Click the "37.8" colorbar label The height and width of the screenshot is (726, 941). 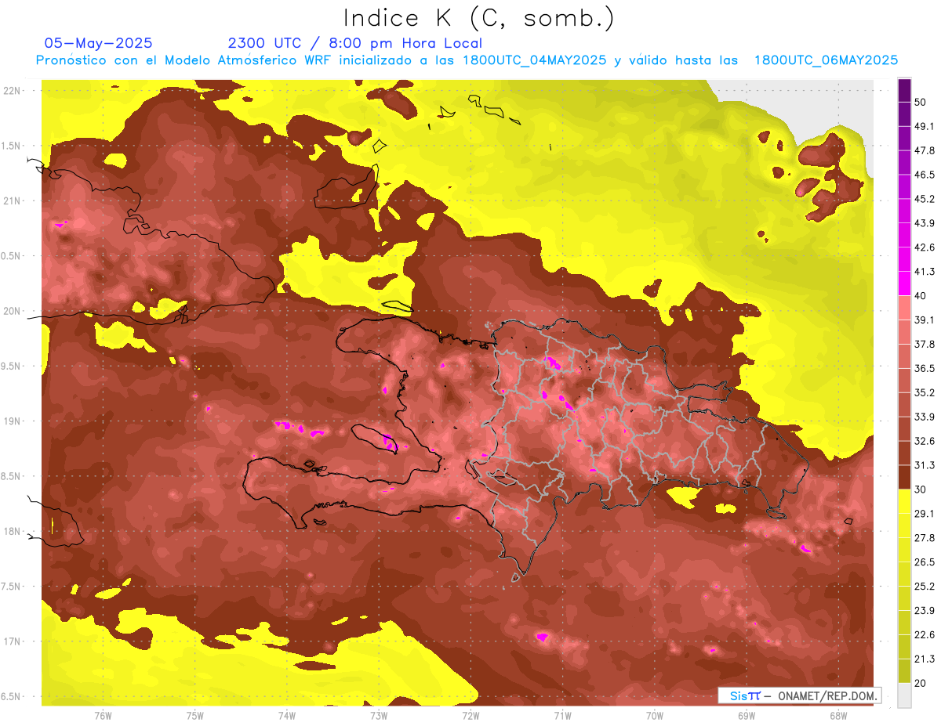(925, 344)
